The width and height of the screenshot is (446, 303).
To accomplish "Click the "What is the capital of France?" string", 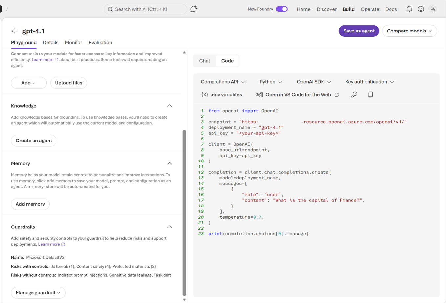I will coord(317,200).
